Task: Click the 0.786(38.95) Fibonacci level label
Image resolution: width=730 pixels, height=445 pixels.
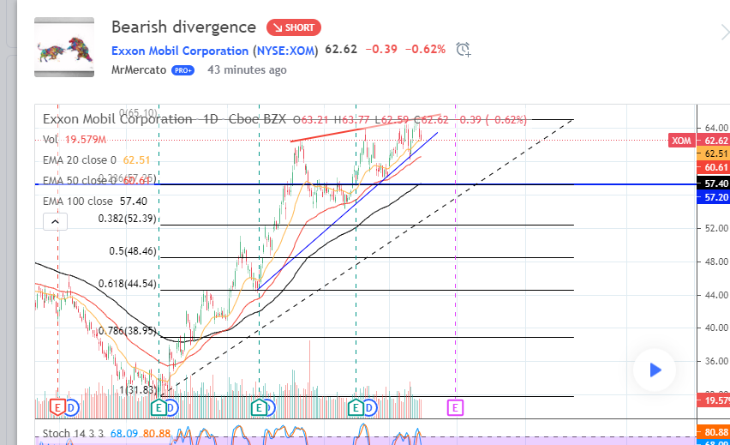Action: point(127,331)
